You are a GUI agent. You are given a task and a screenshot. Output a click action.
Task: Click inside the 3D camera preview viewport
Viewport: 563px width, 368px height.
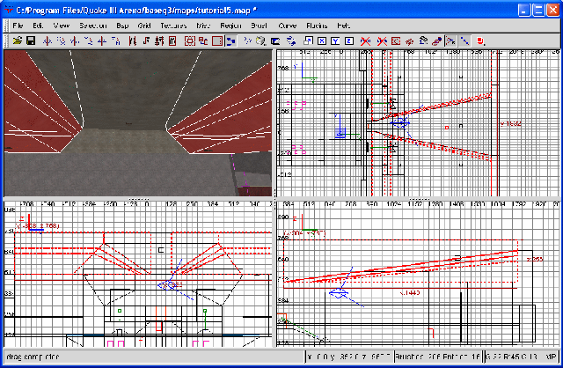(x=138, y=123)
